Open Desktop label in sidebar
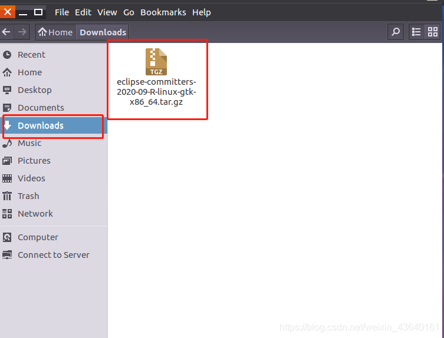Image resolution: width=444 pixels, height=338 pixels. point(35,90)
